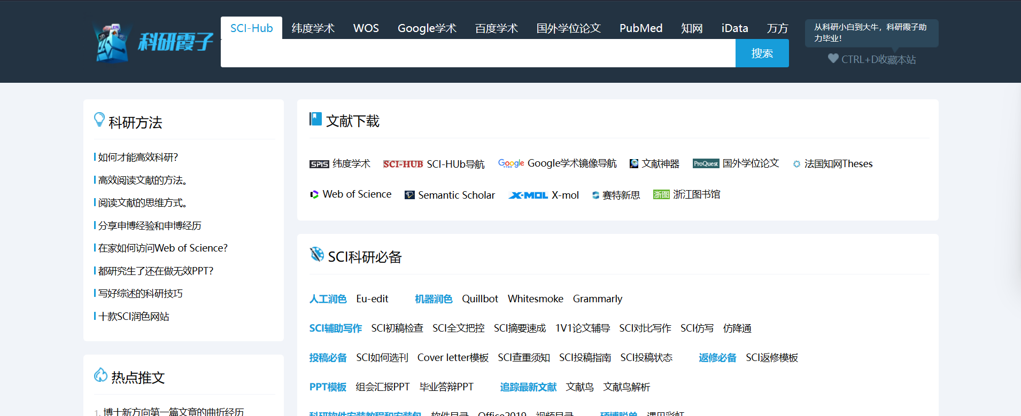Open the Eu-edit link

372,299
